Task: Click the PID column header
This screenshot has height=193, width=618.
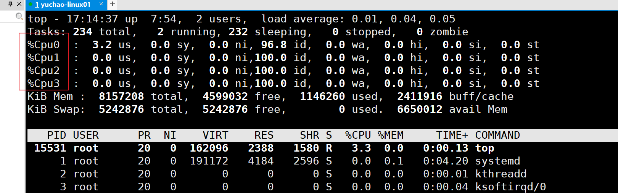Action: pyautogui.click(x=56, y=135)
